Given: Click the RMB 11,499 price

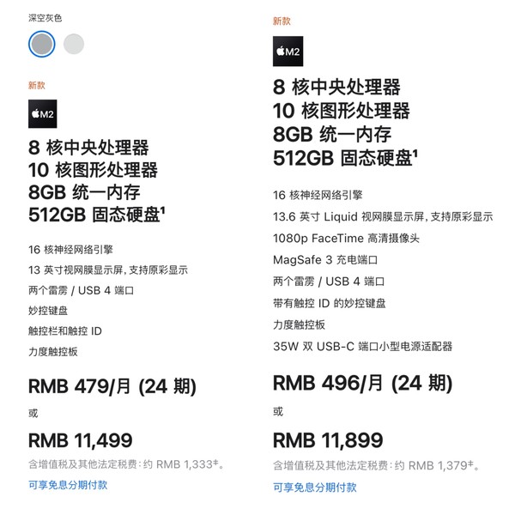Looking at the screenshot, I should point(81,440).
